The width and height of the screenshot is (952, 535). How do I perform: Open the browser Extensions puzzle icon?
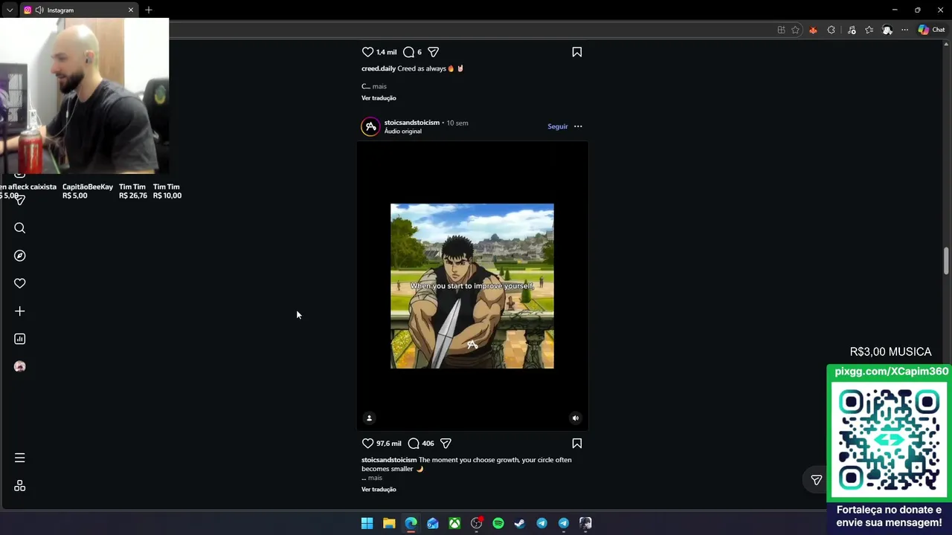click(x=831, y=30)
